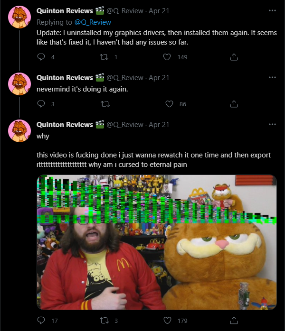Reply to the 'nevermind it's doing it again' tweet
This screenshot has width=285, height=331.
41,104
